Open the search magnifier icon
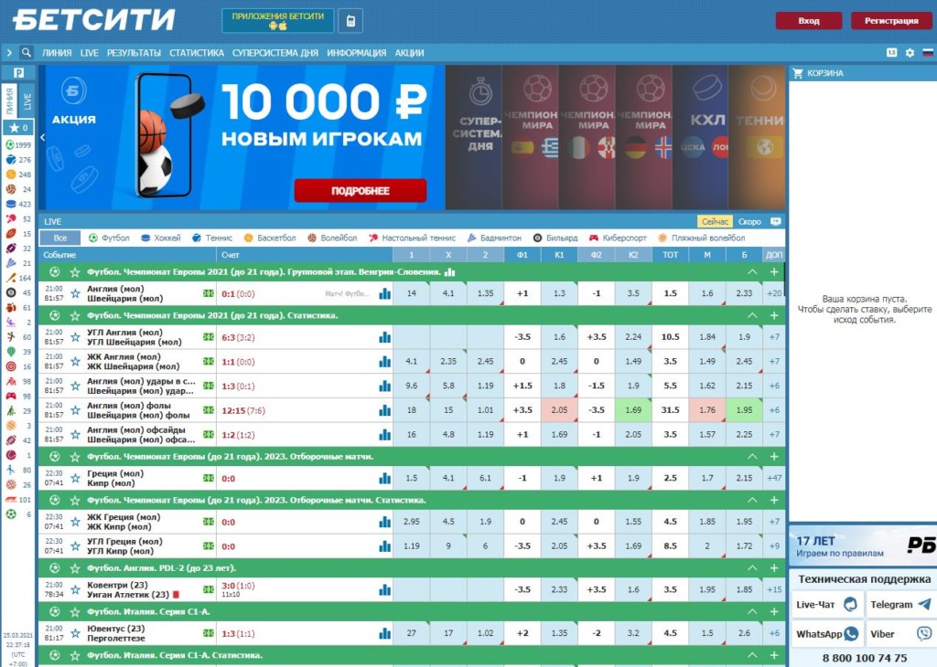Screen dimensions: 937x667 click(26, 52)
